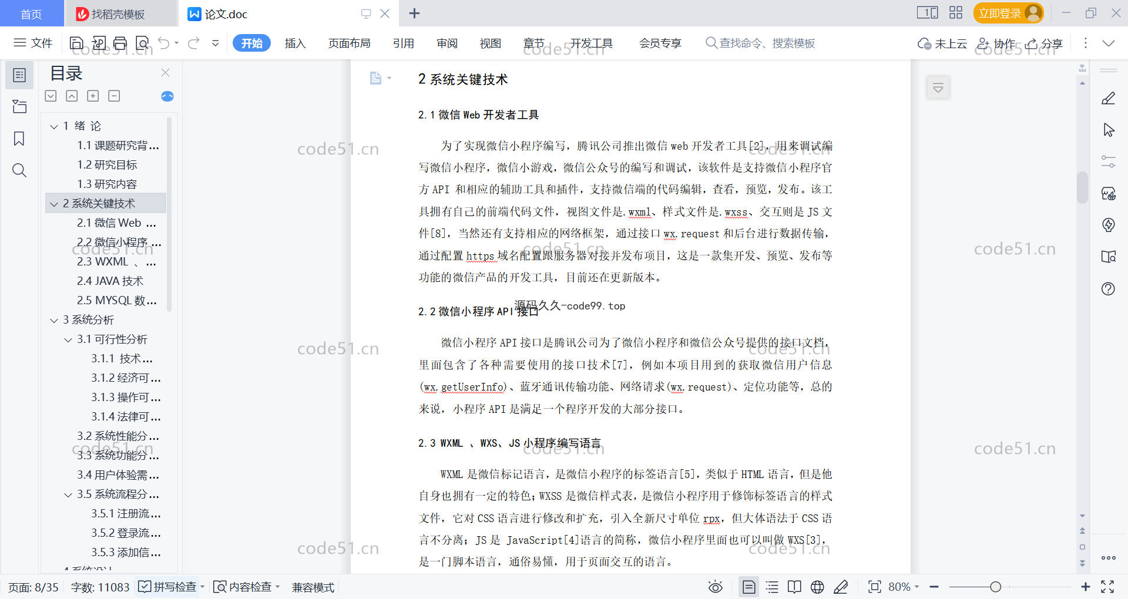Open the bookmark icon in left sidebar
The height and width of the screenshot is (599, 1128).
point(19,139)
